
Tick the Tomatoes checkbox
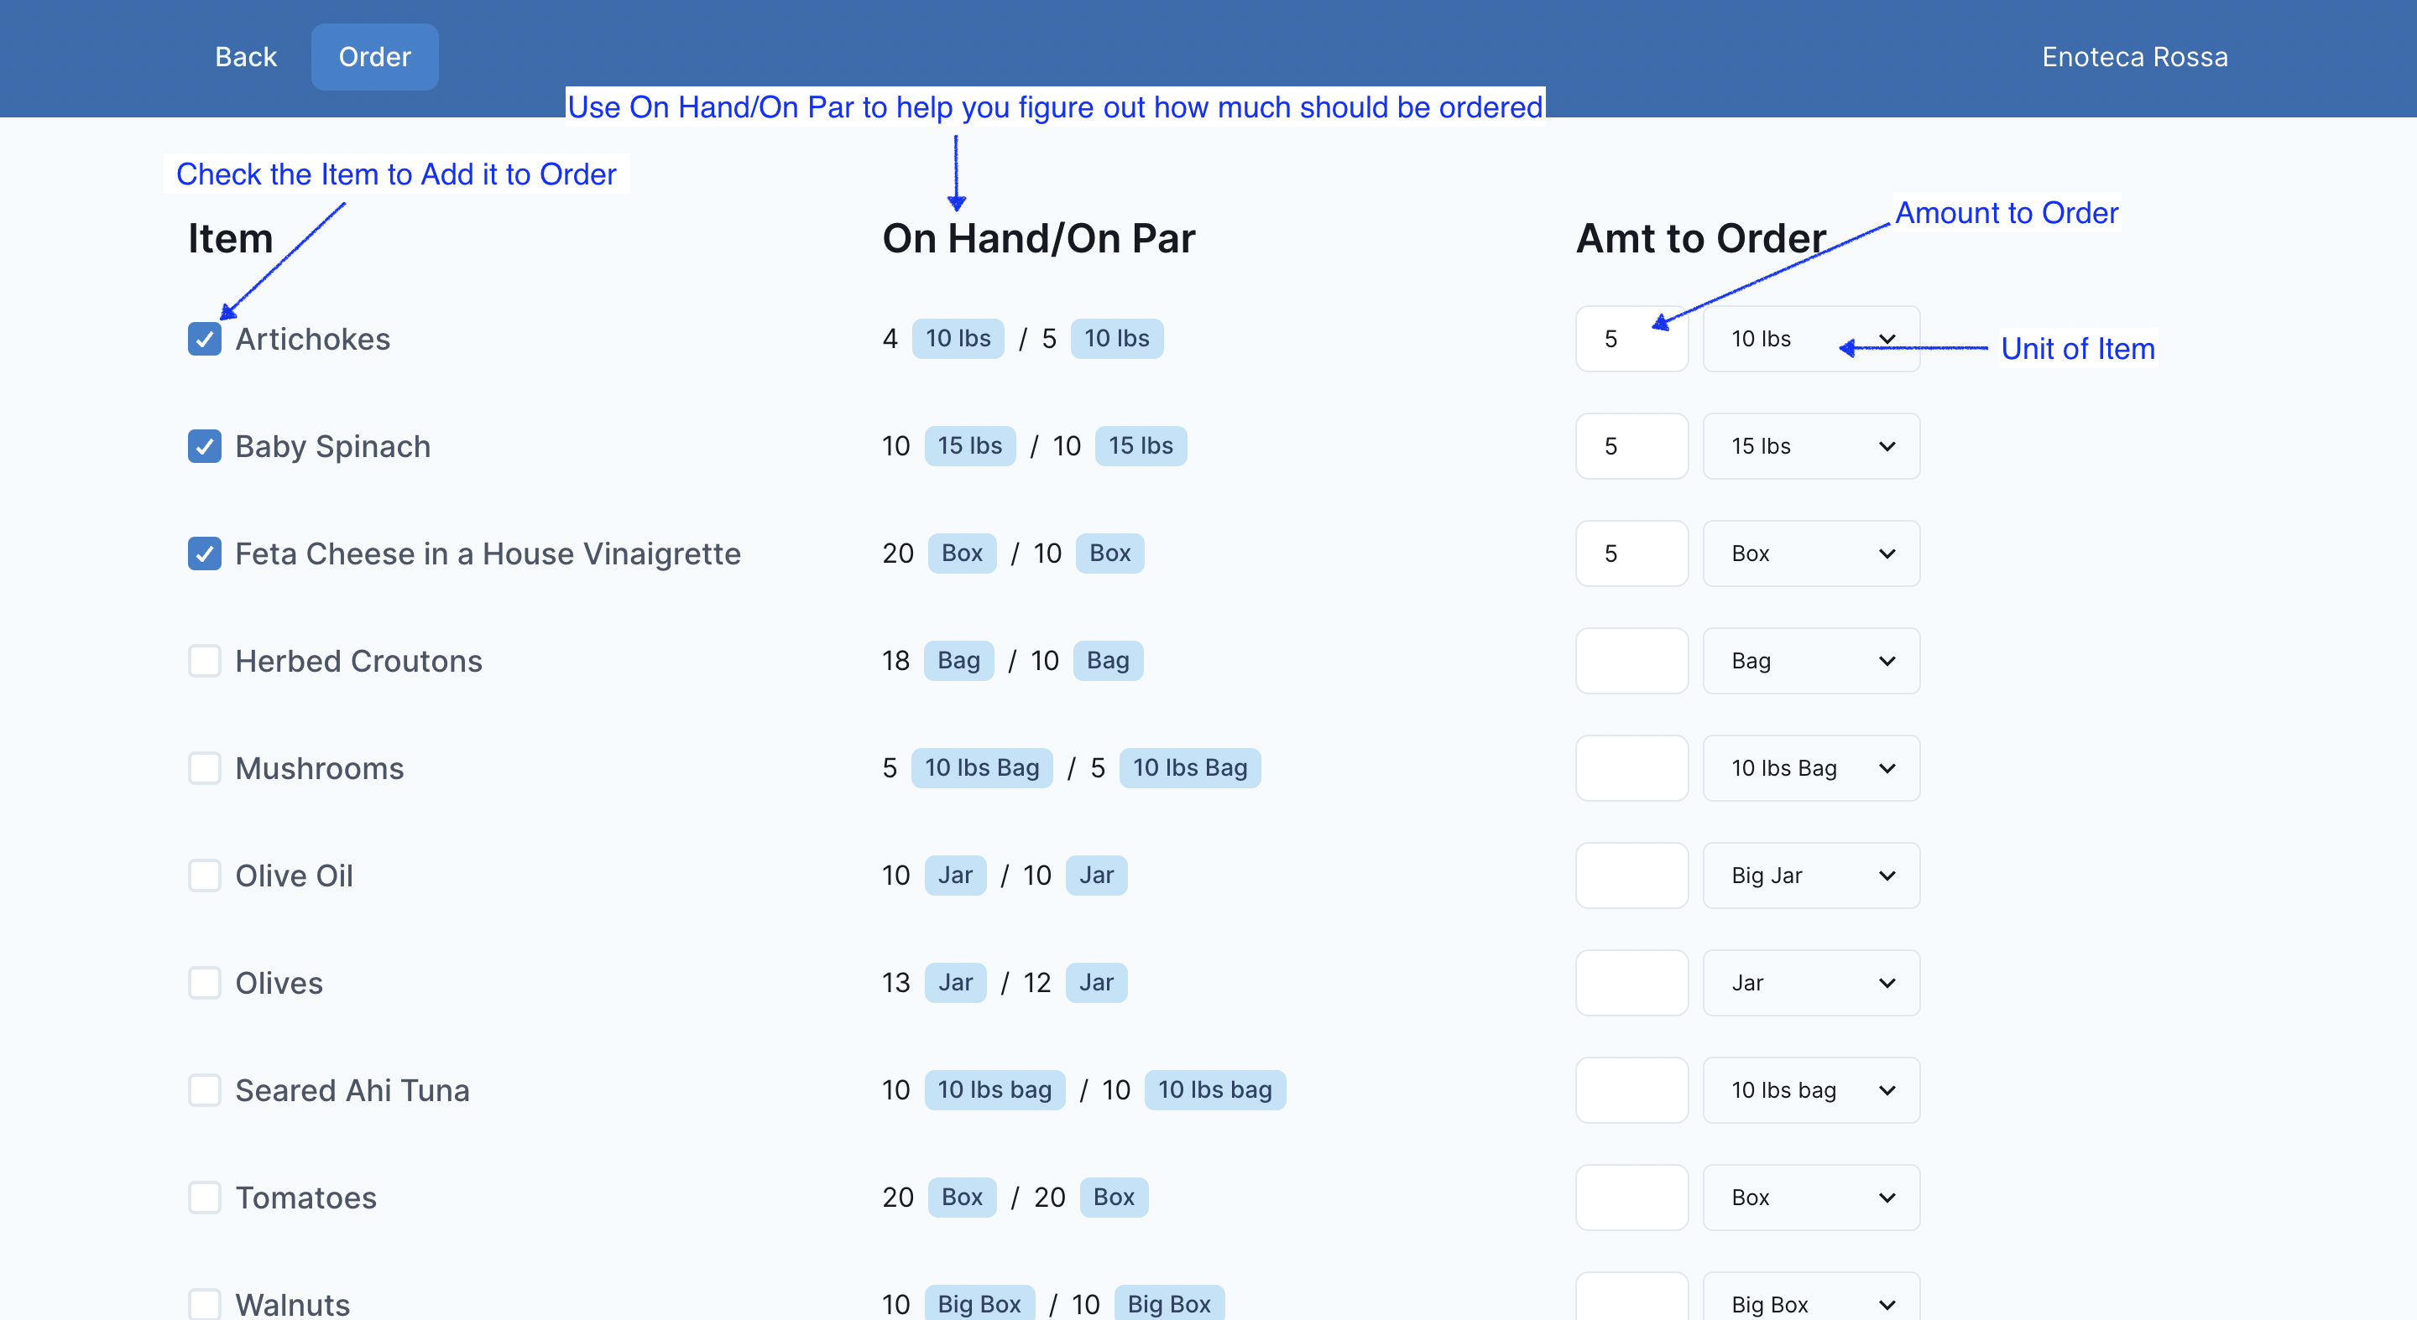tap(204, 1198)
